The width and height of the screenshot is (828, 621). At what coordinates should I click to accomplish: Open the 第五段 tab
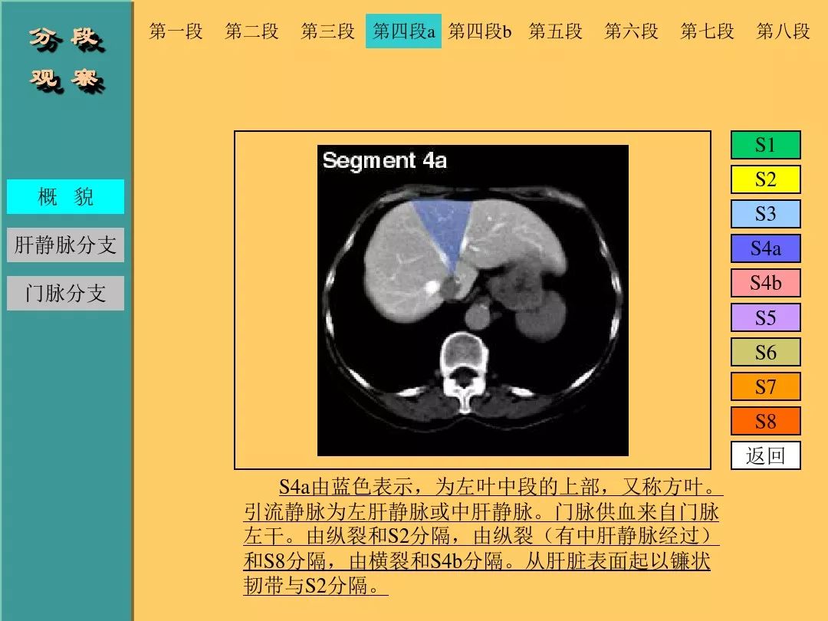[x=555, y=31]
